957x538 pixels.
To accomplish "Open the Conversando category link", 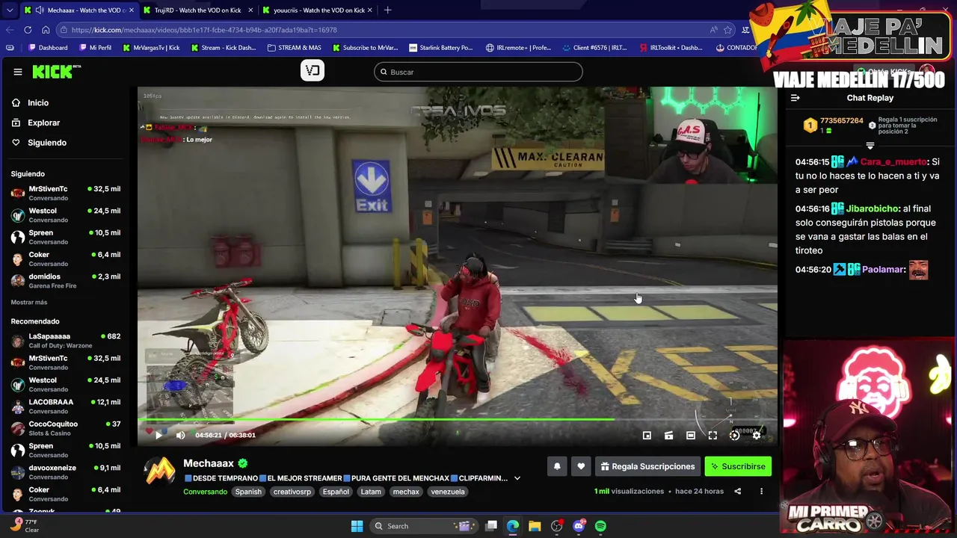I will [x=205, y=492].
